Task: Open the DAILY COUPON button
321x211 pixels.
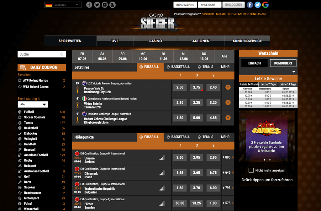Action: coord(42,68)
